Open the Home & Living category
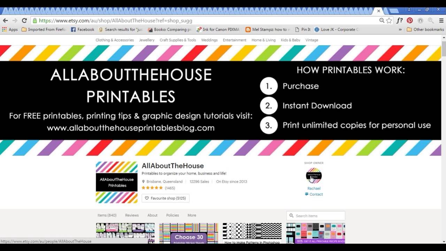This screenshot has height=251, width=446. coord(263,40)
